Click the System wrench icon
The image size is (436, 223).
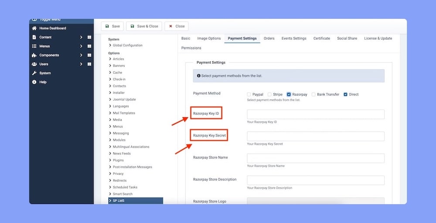(34, 73)
